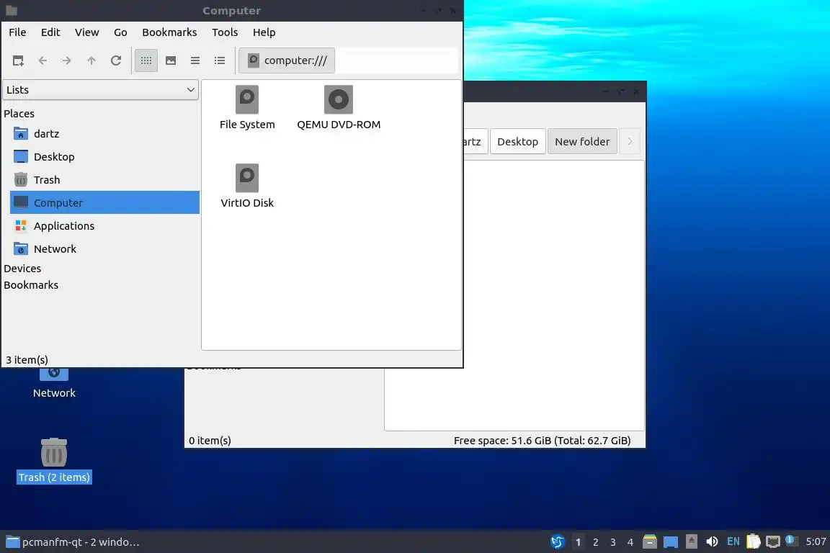Switch to virtual desktop 2

[x=596, y=542]
